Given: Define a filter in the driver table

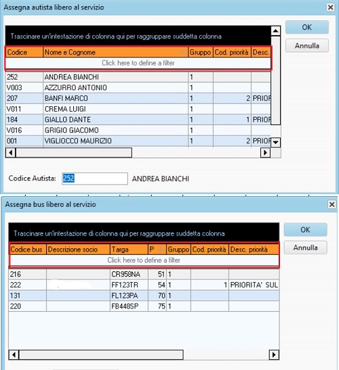Looking at the screenshot, I should pyautogui.click(x=138, y=63).
